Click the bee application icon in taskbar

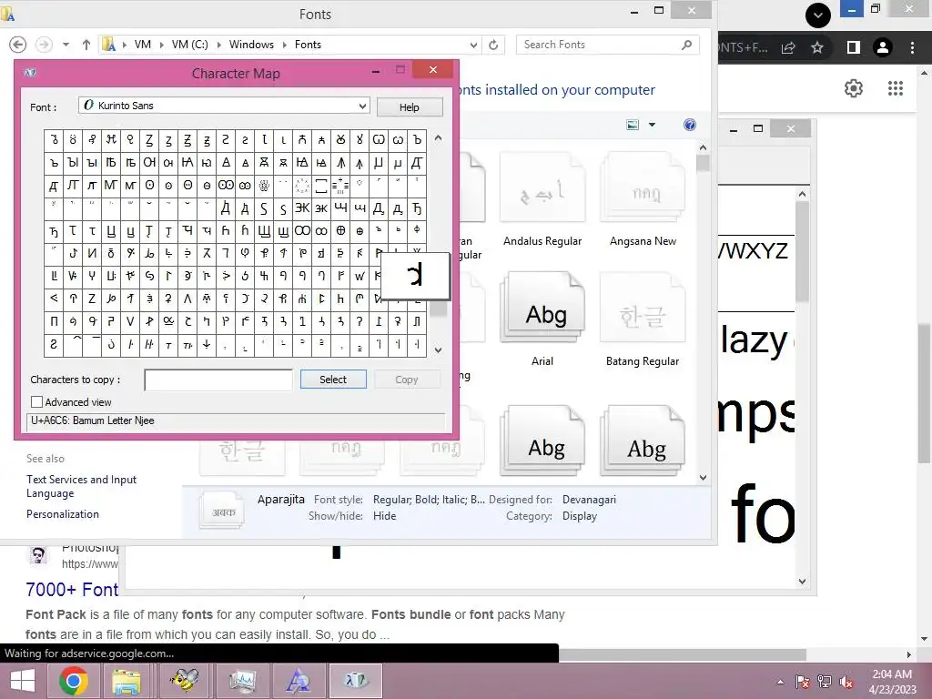click(184, 681)
